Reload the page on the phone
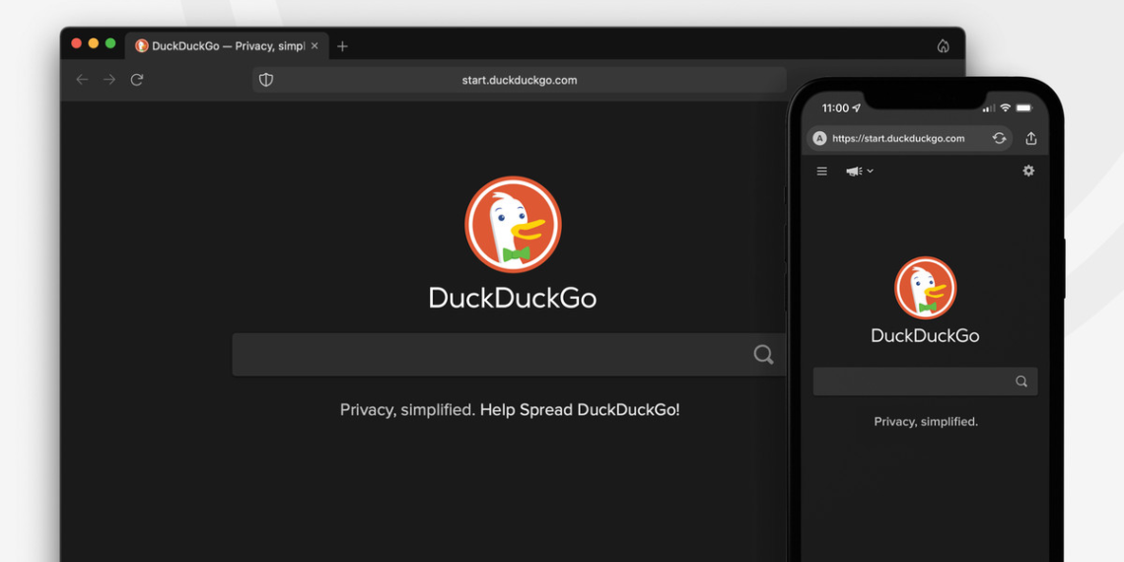 [999, 138]
